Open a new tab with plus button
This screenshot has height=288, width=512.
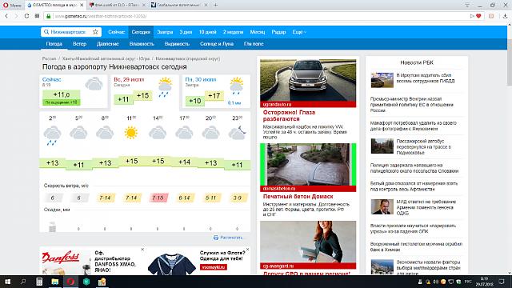[x=215, y=5]
